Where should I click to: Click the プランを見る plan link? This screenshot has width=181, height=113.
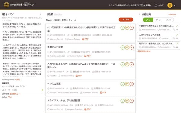(145, 5)
